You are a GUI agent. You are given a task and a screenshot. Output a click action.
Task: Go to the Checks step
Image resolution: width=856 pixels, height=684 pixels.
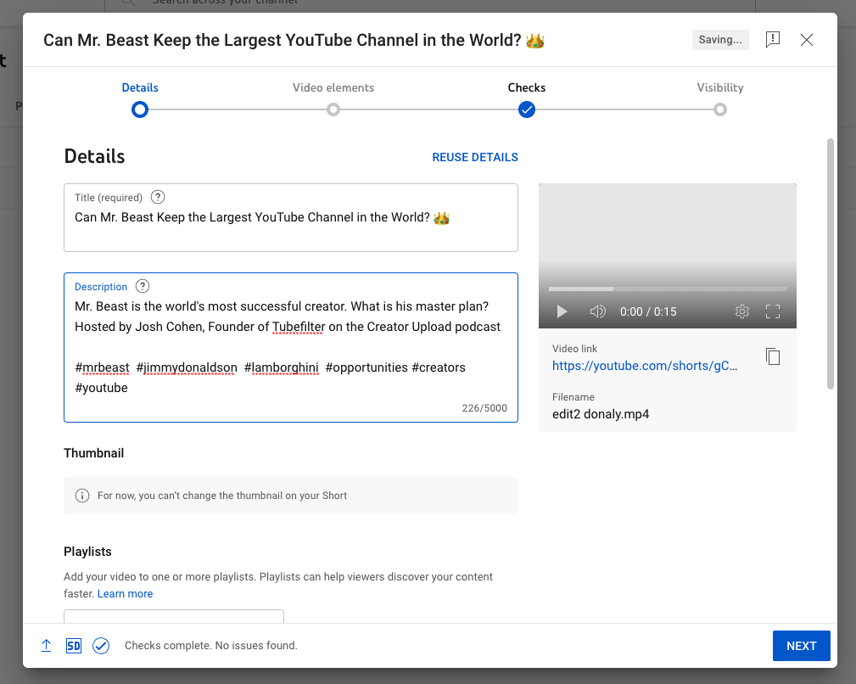[526, 87]
